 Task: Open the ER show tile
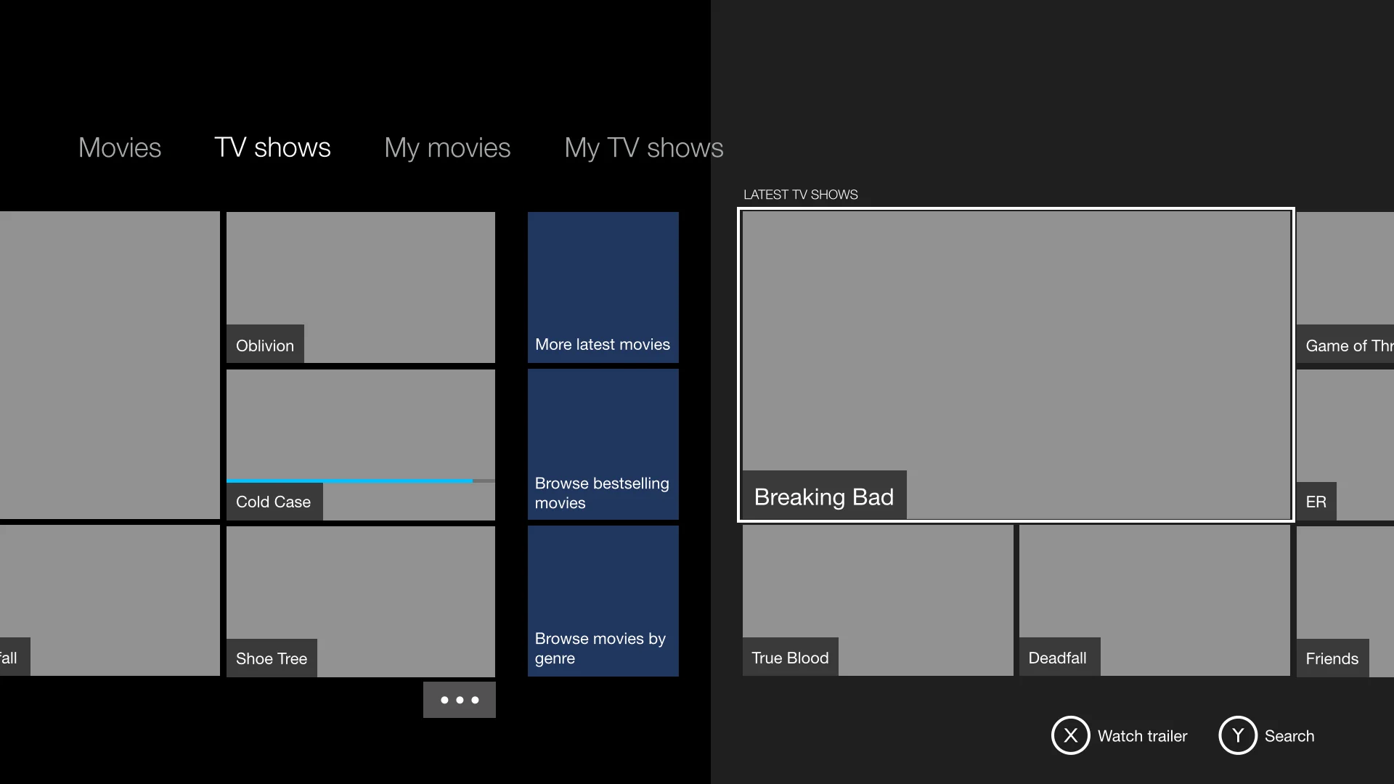(1345, 444)
